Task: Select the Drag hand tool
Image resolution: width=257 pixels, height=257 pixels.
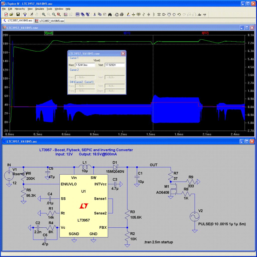Action: (x=174, y=15)
